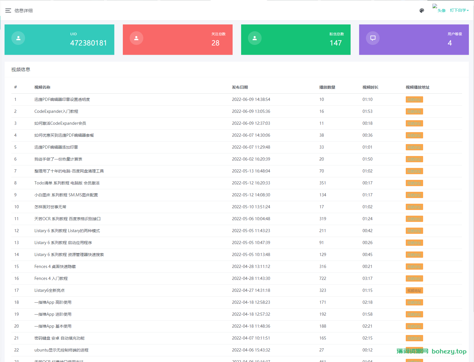Open video link for 迅捷PDF编辑器印章设置透明度
Image resolution: width=474 pixels, height=362 pixels.
coord(414,99)
